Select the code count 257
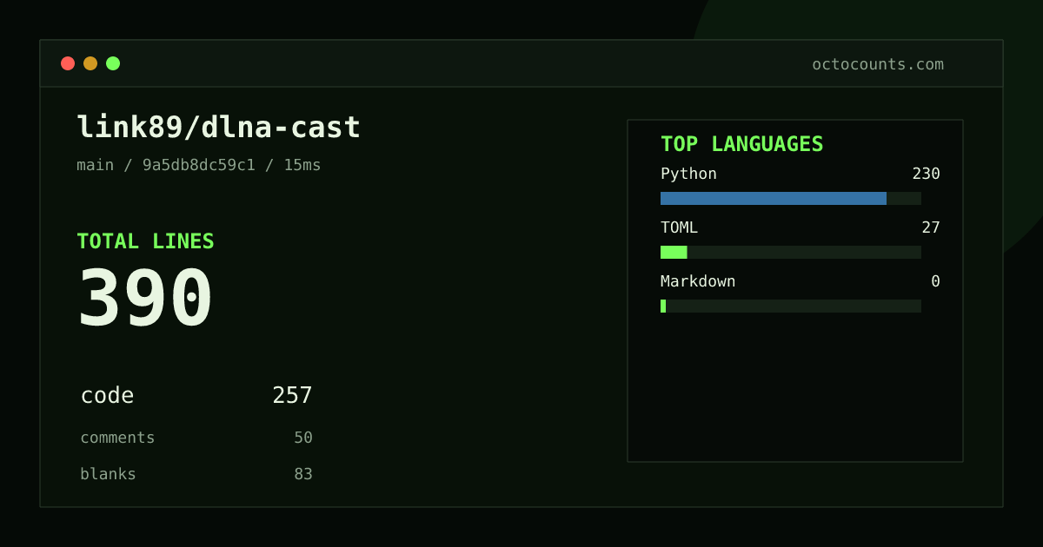Viewport: 1043px width, 547px height. (x=292, y=396)
